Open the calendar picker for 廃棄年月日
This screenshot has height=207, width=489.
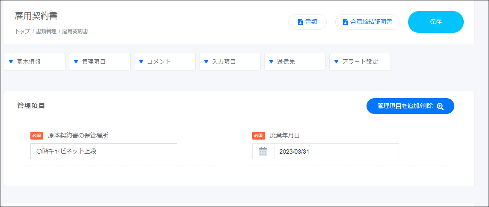click(x=263, y=152)
